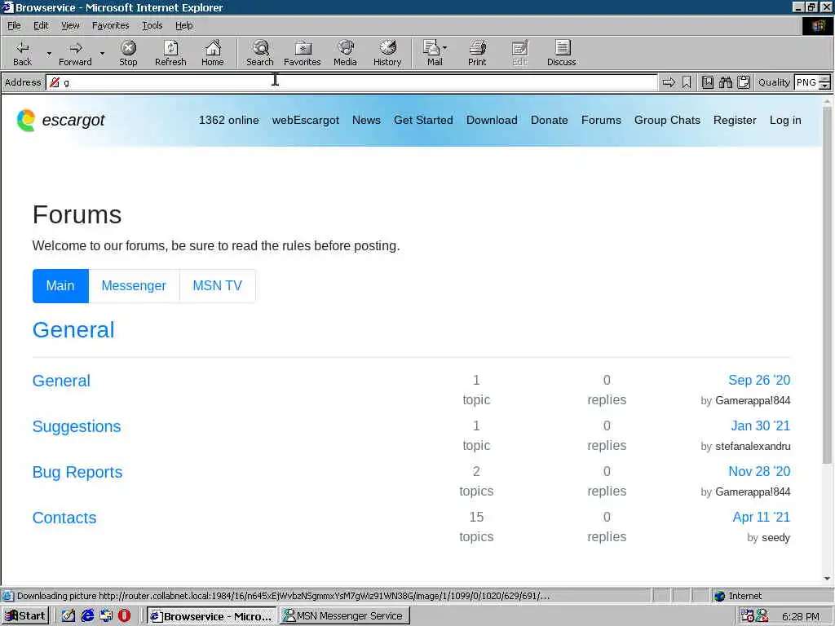Image resolution: width=835 pixels, height=626 pixels.
Task: Open the File menu
Action: [14, 25]
